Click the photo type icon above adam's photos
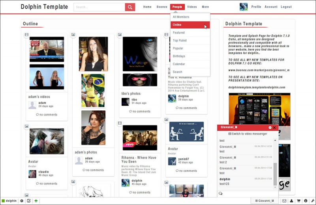This screenshot has height=205, width=316. coord(73,35)
